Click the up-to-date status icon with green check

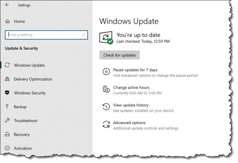pyautogui.click(x=106, y=38)
